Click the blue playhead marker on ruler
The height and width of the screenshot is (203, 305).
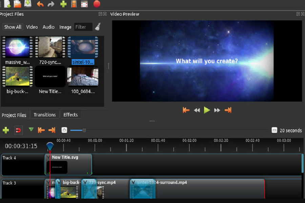(50, 146)
